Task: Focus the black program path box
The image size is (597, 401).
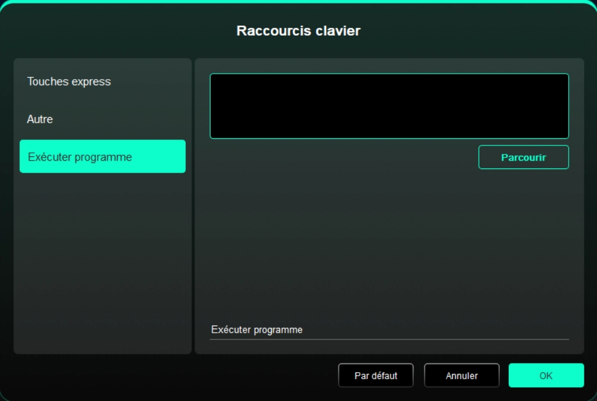Action: click(x=389, y=106)
